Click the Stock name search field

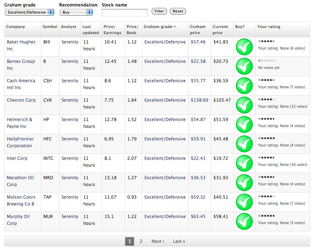(x=124, y=13)
